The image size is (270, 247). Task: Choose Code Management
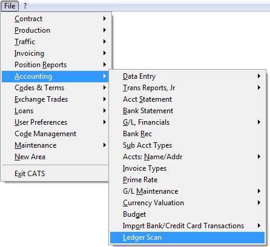55,134
